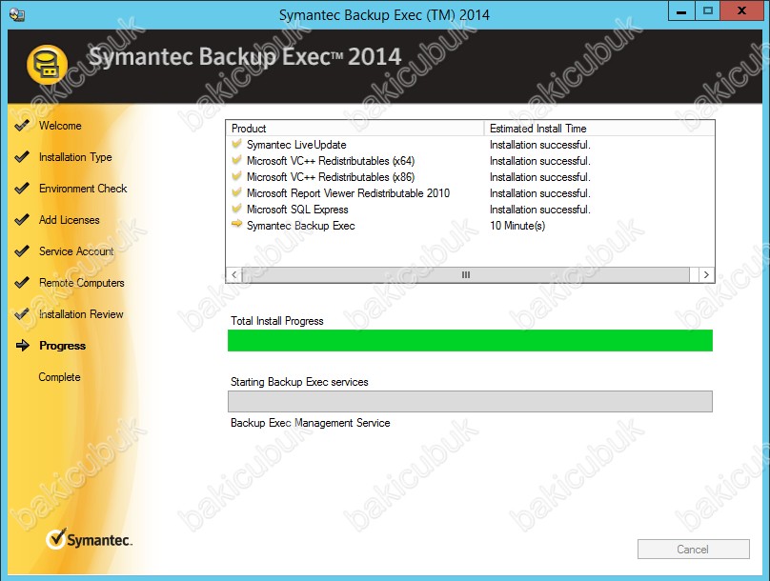Select the Complete step label

pyautogui.click(x=59, y=377)
